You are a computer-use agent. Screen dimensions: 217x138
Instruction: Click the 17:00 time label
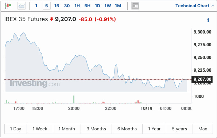pyautogui.click(x=19, y=108)
